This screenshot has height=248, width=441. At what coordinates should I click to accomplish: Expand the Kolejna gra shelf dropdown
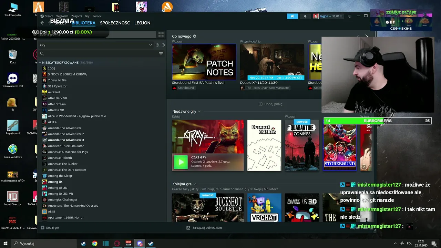(195, 184)
